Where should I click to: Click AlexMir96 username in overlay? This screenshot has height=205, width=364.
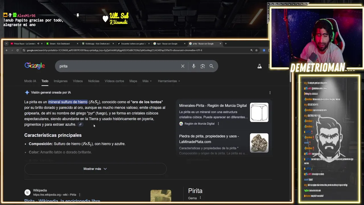[26, 16]
